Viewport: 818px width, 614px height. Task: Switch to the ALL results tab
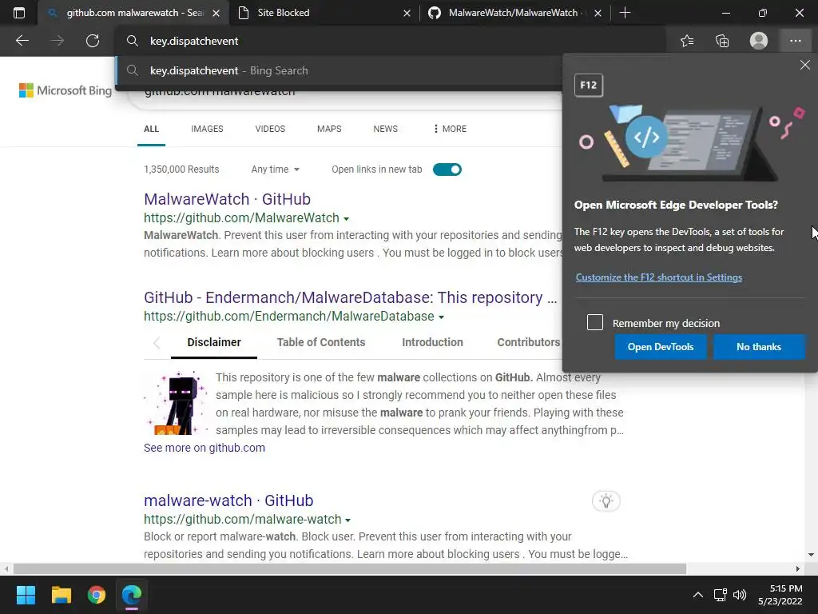click(151, 129)
